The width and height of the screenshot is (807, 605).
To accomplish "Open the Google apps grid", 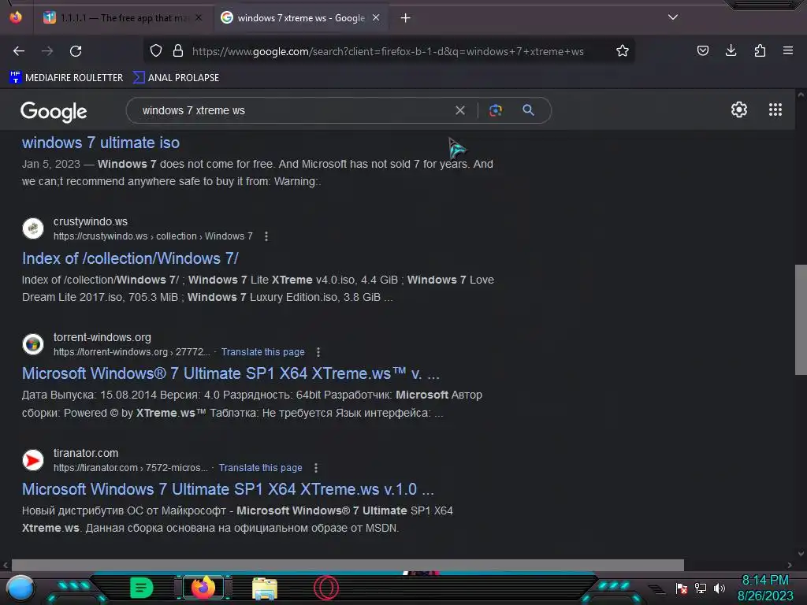I will click(775, 109).
